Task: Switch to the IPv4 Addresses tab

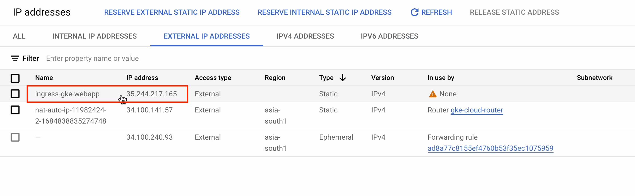Action: tap(305, 36)
